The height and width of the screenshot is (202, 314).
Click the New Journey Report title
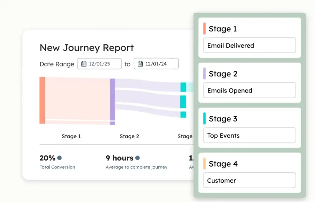click(86, 48)
